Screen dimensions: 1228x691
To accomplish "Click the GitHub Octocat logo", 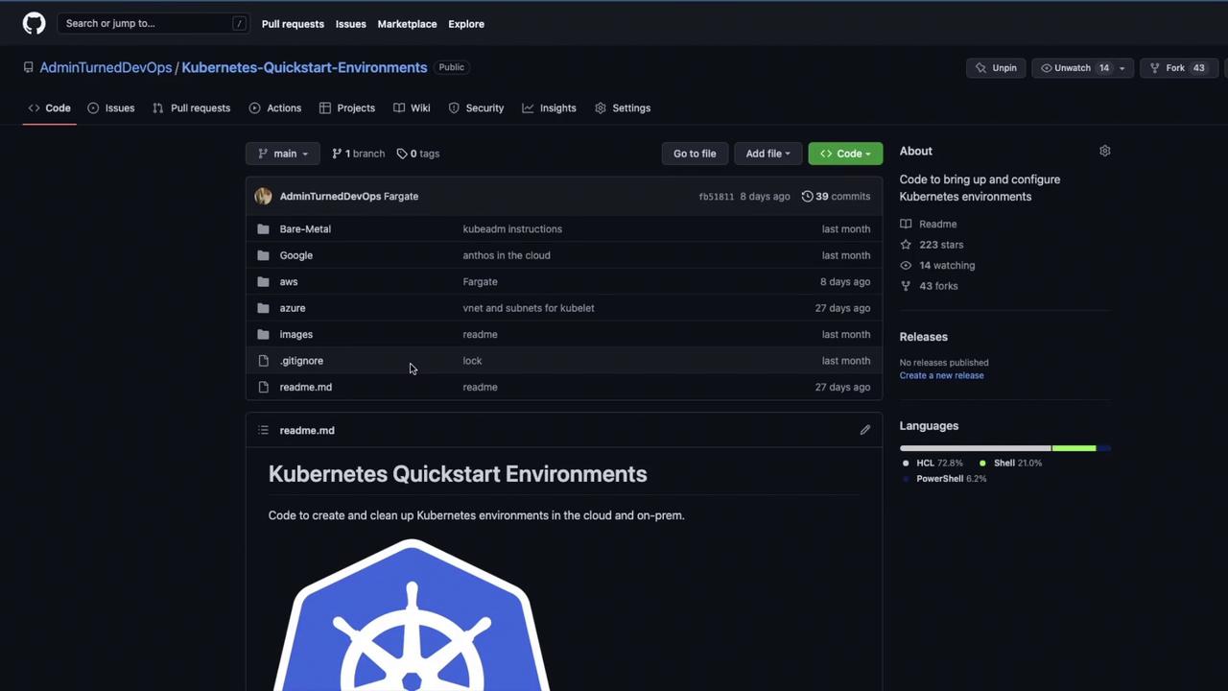I will pyautogui.click(x=35, y=23).
